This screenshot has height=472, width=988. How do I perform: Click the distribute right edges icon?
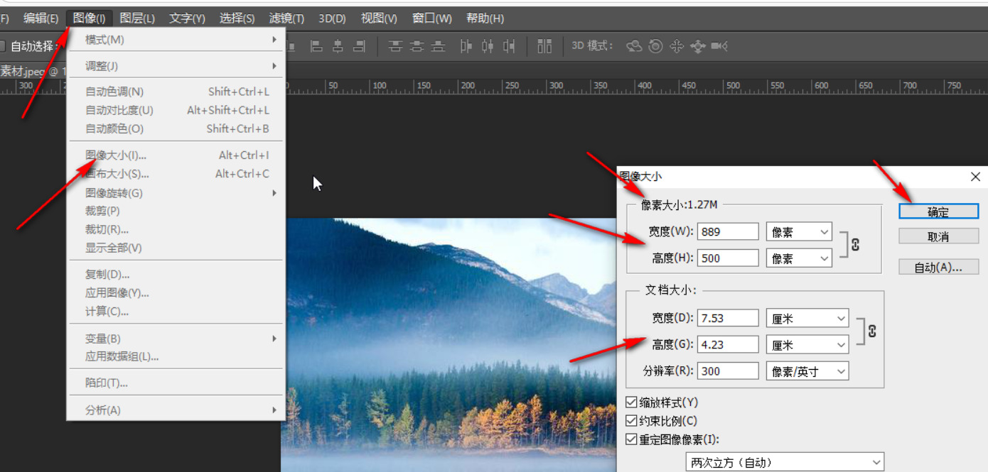509,46
